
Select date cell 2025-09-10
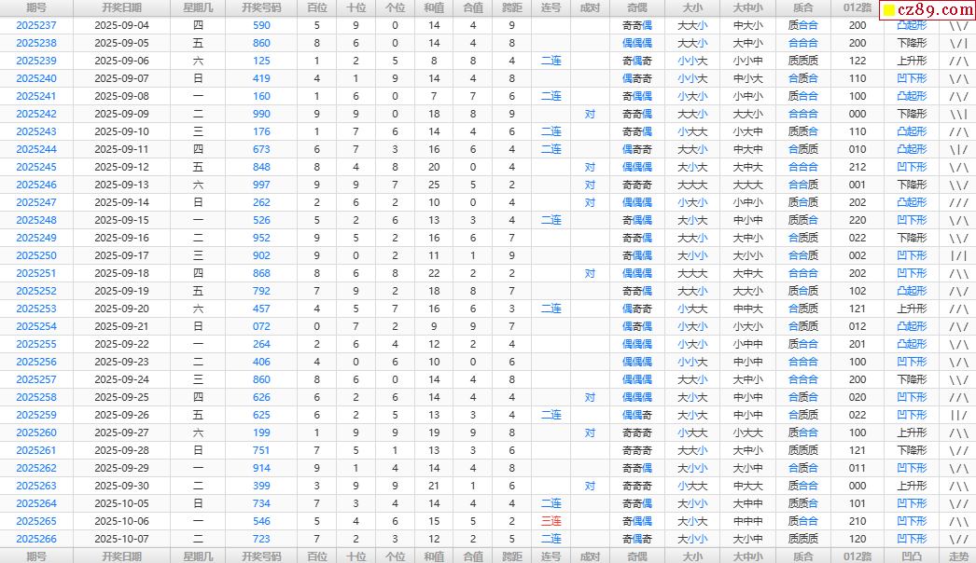(x=122, y=131)
